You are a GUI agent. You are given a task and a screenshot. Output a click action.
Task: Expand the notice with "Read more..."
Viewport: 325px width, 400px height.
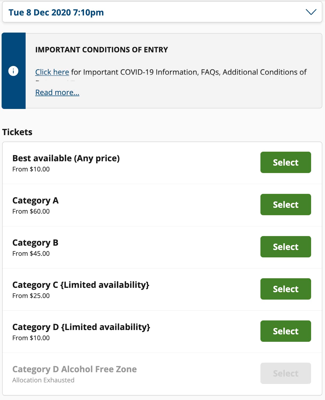[57, 92]
